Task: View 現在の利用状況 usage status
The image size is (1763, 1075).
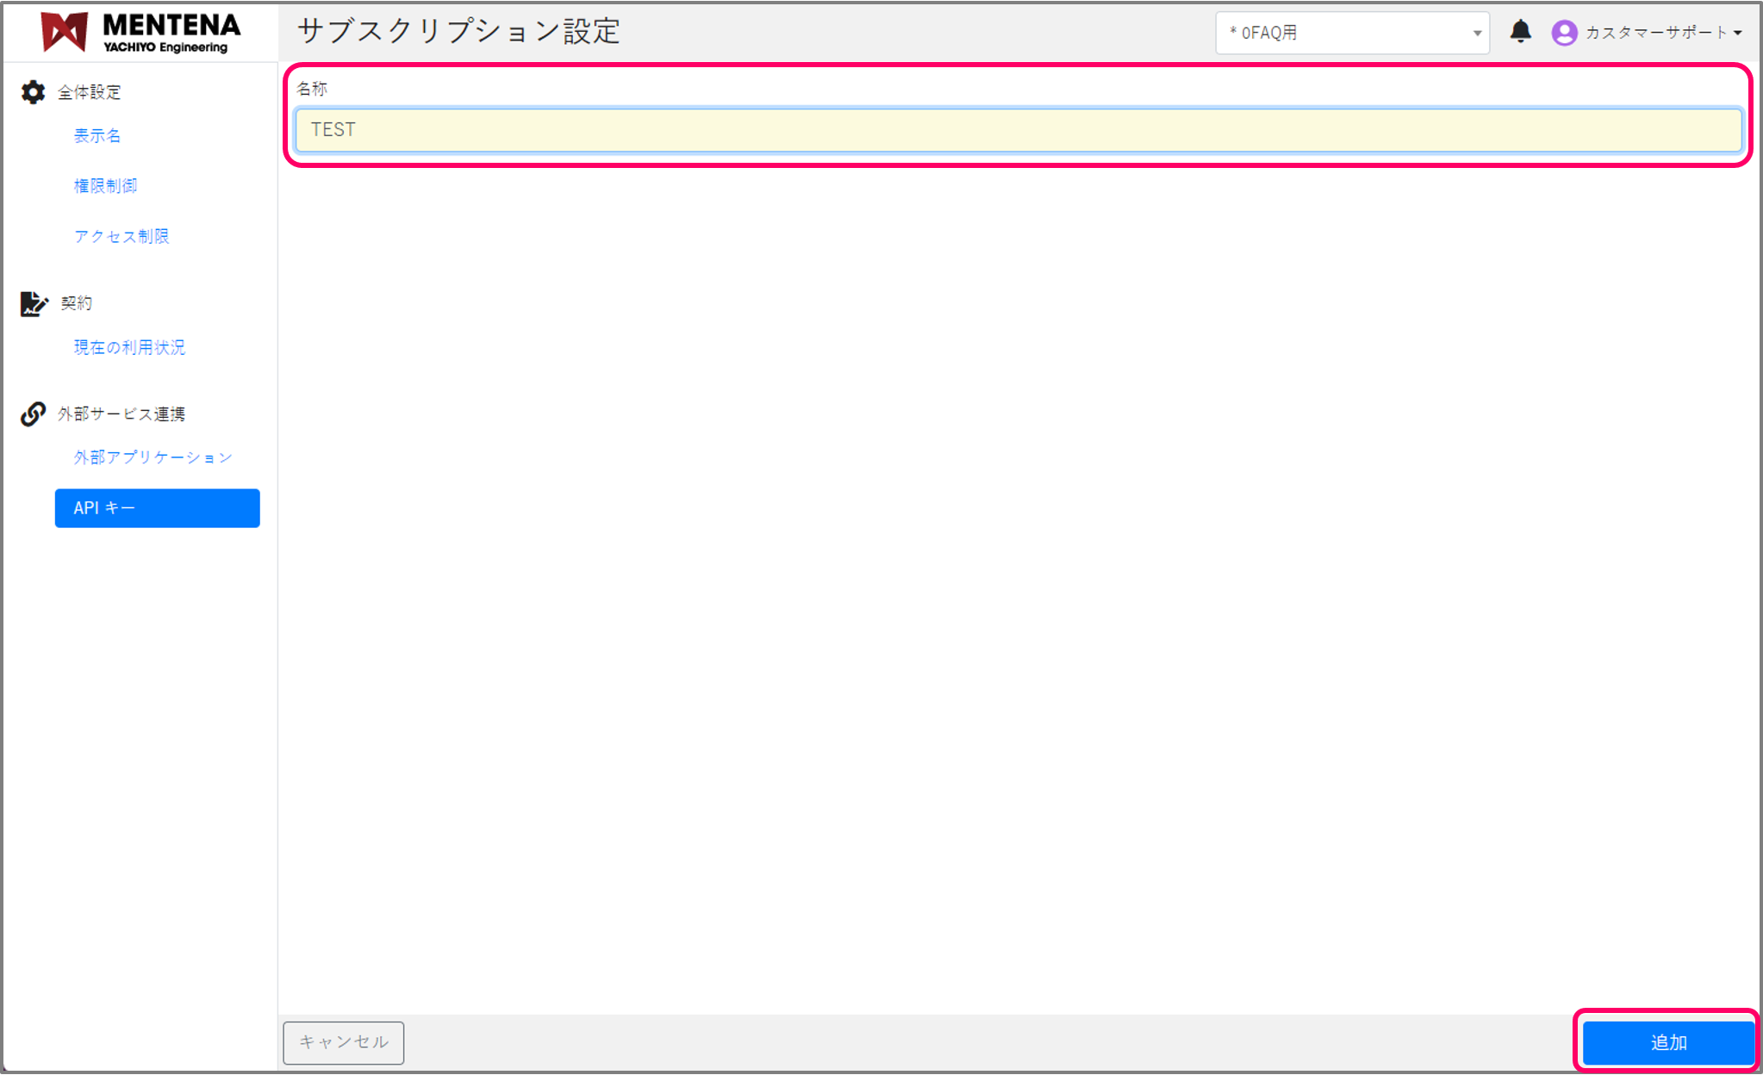Action: click(129, 347)
